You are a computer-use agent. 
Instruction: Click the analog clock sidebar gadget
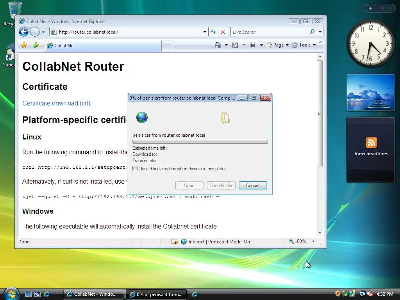(370, 44)
